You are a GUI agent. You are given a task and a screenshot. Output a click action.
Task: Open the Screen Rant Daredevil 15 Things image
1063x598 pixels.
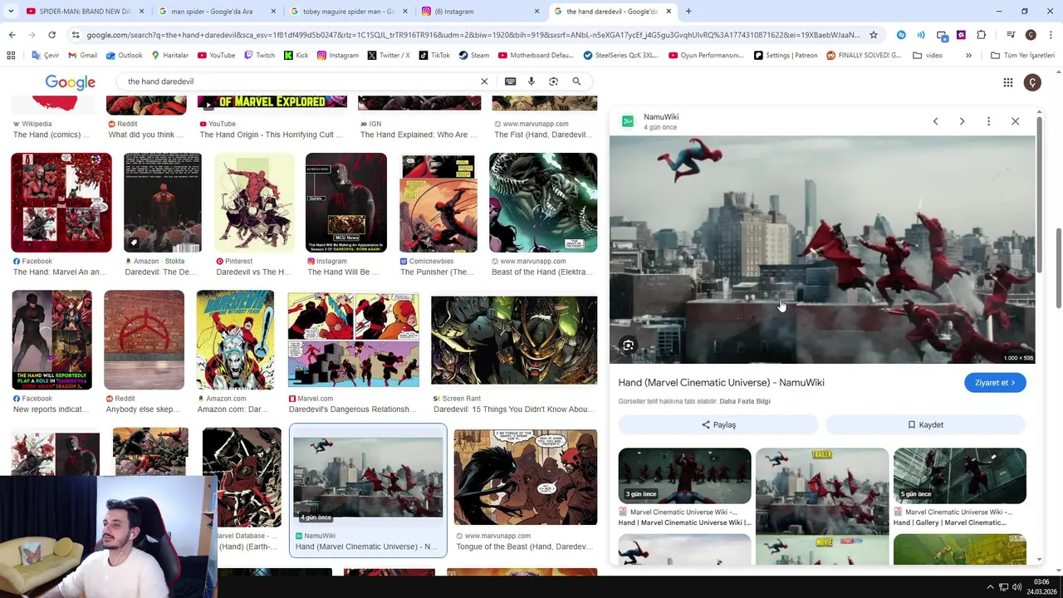[514, 340]
